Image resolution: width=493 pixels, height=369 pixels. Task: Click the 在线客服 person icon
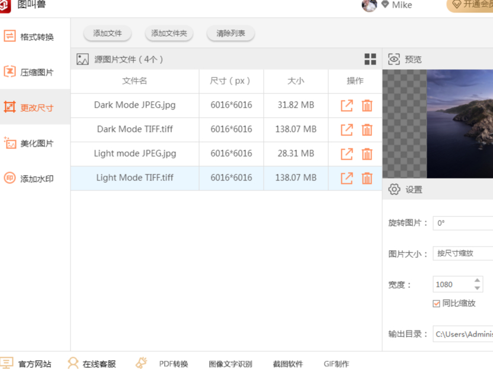coord(73,363)
